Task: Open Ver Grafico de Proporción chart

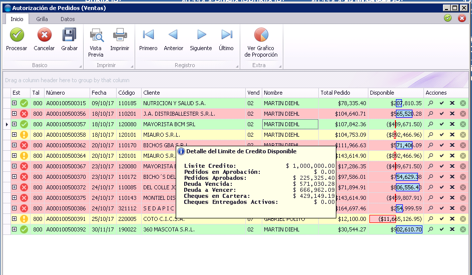Action: coord(261,35)
